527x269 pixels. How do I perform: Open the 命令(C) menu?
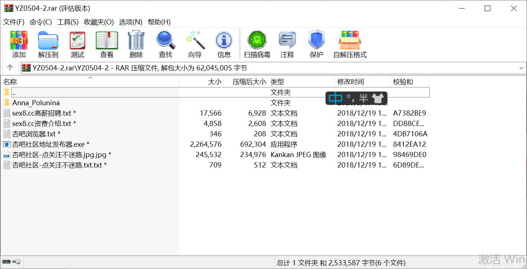coord(40,22)
